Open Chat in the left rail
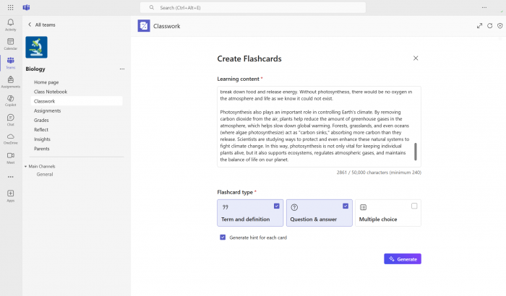Screen dimensions: 506x296 coord(10,118)
